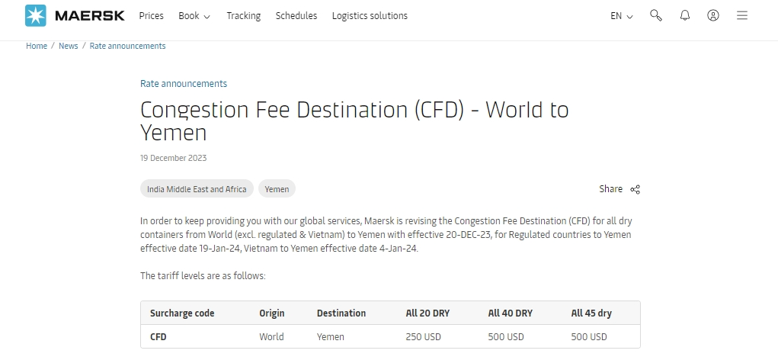Click Rate announcements link above the title
The width and height of the screenshot is (778, 360).
tap(184, 84)
